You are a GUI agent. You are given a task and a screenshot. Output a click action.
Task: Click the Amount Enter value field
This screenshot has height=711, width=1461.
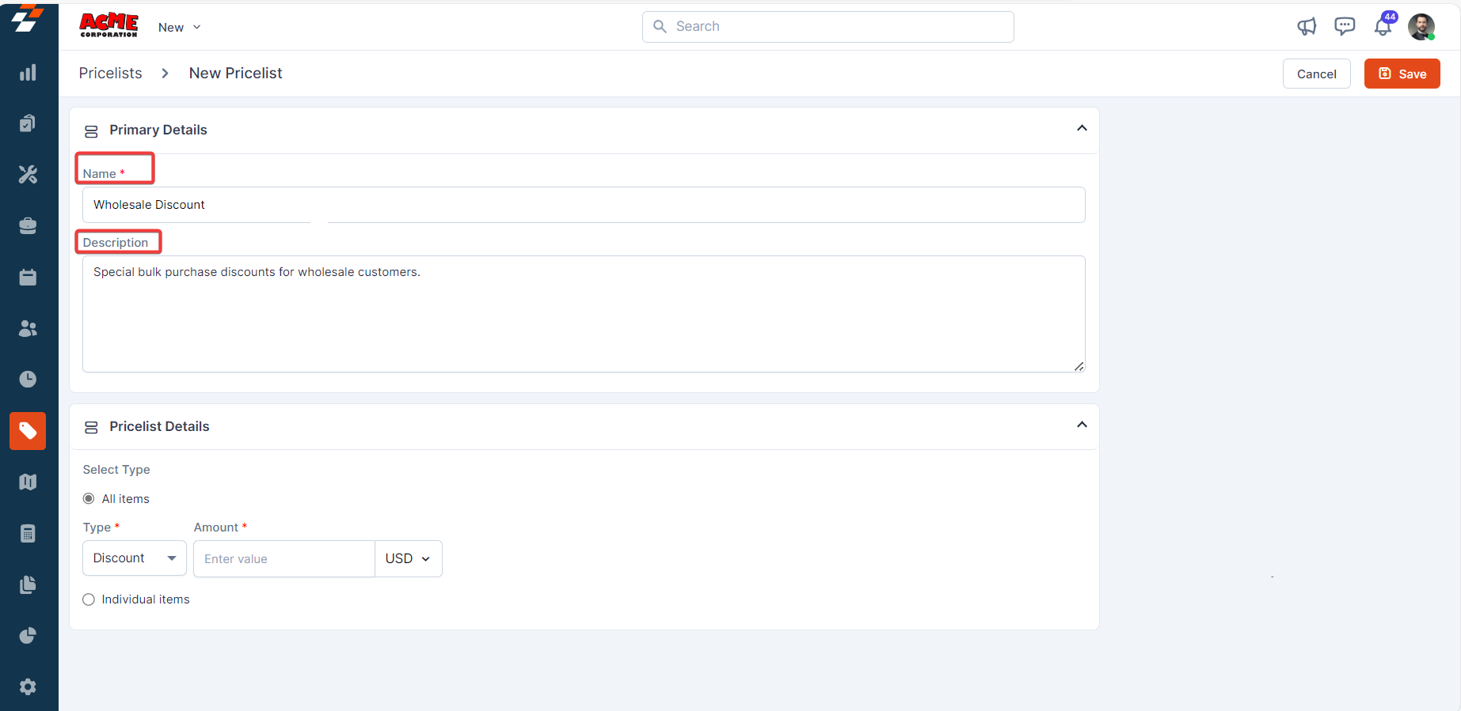[x=284, y=559]
